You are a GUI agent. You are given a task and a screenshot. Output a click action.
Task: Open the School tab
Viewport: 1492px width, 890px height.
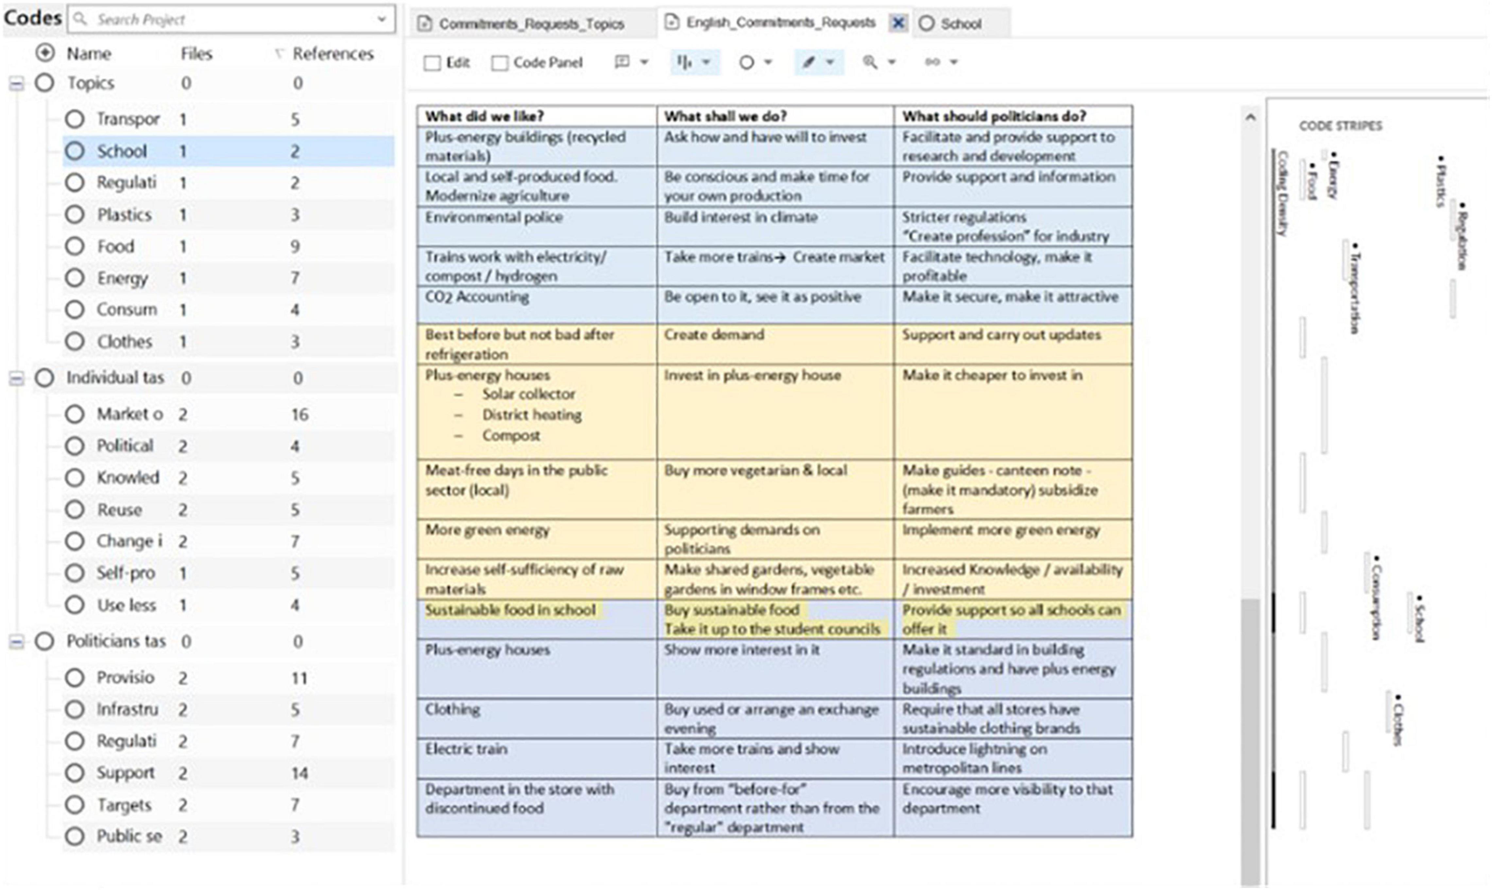[x=961, y=24]
